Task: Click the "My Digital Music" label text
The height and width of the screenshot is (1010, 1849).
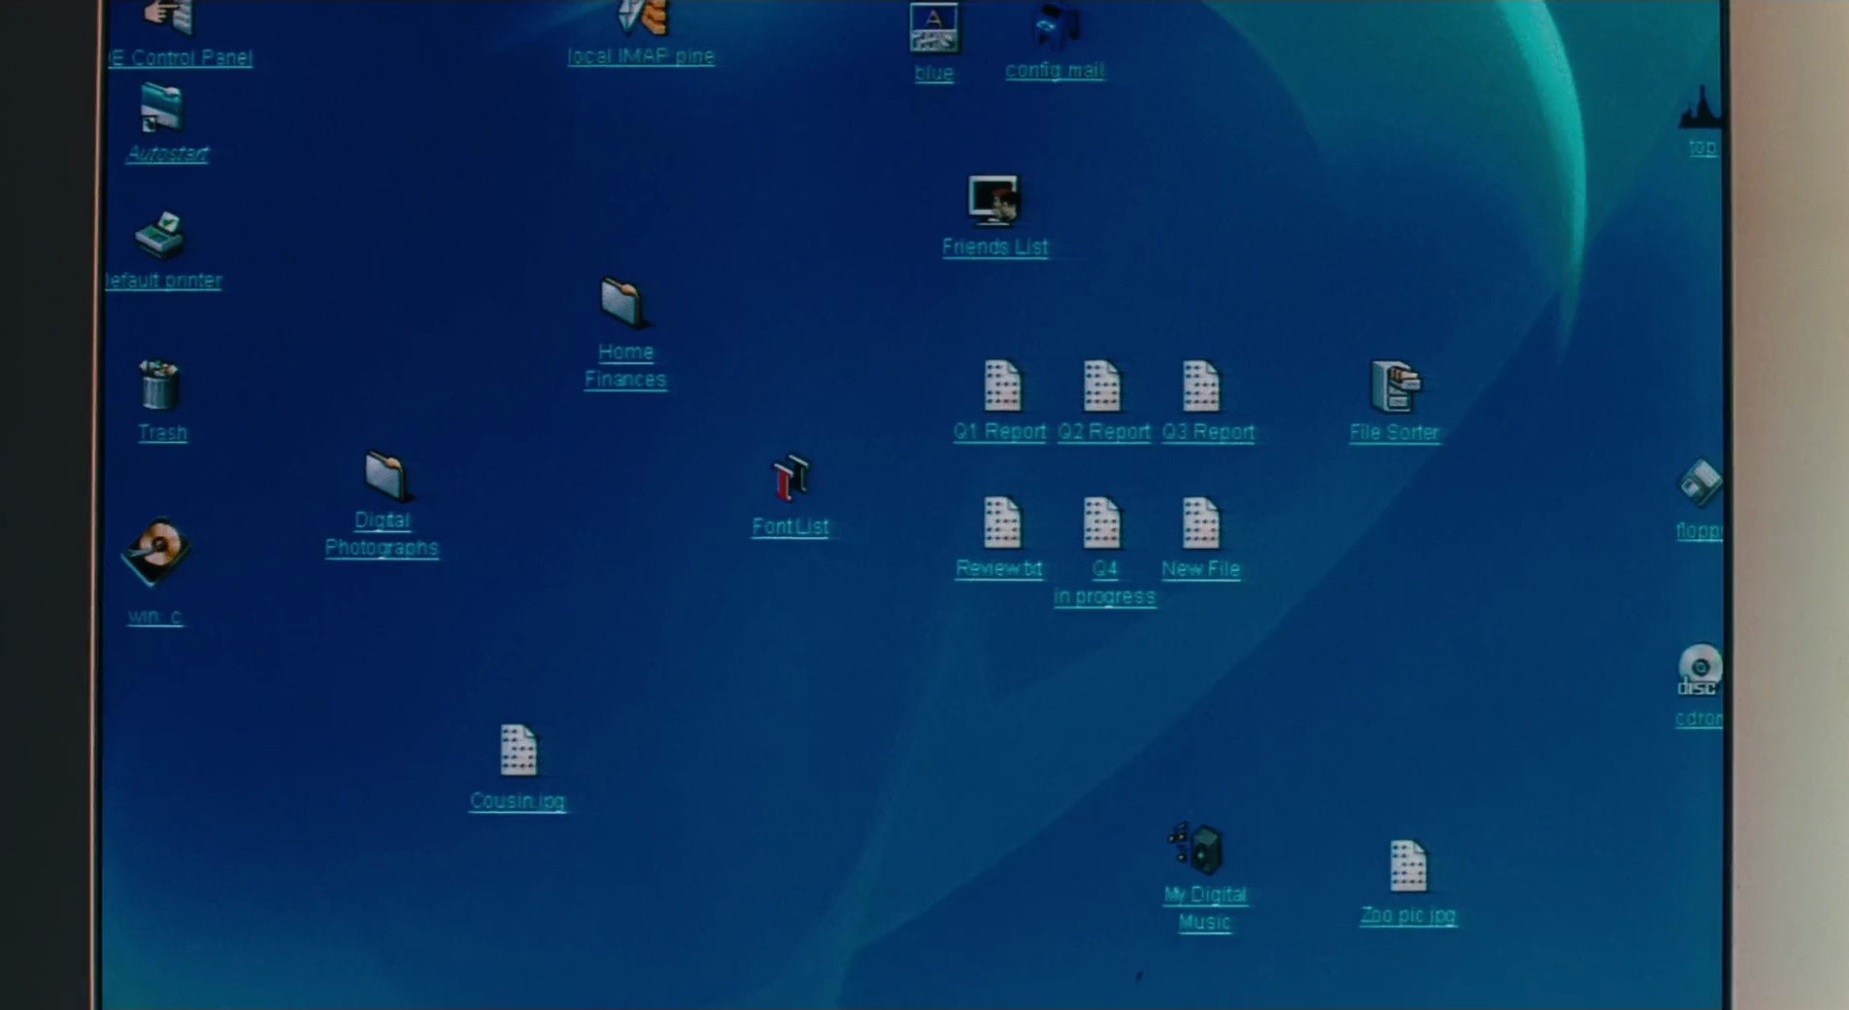Action: 1205,908
